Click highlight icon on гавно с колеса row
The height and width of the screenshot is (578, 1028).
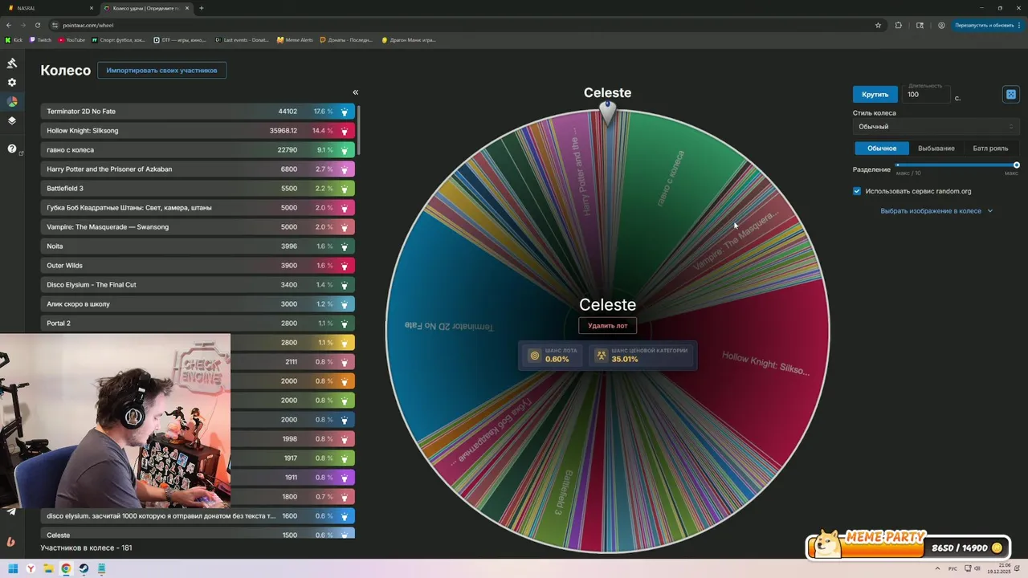tap(345, 150)
